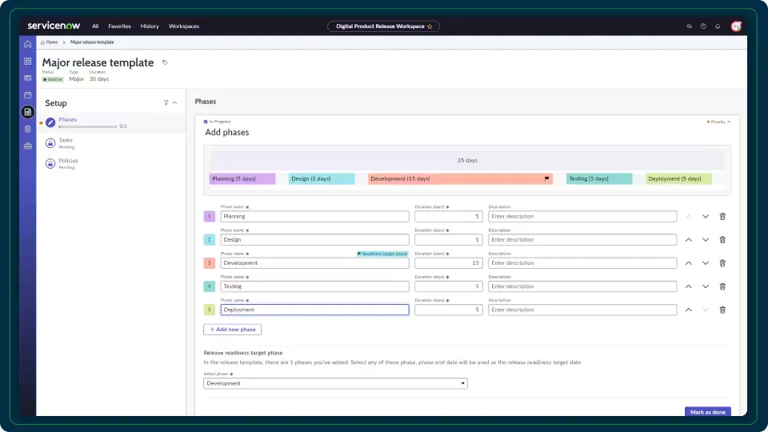Click the Phases progress bar

click(x=88, y=127)
